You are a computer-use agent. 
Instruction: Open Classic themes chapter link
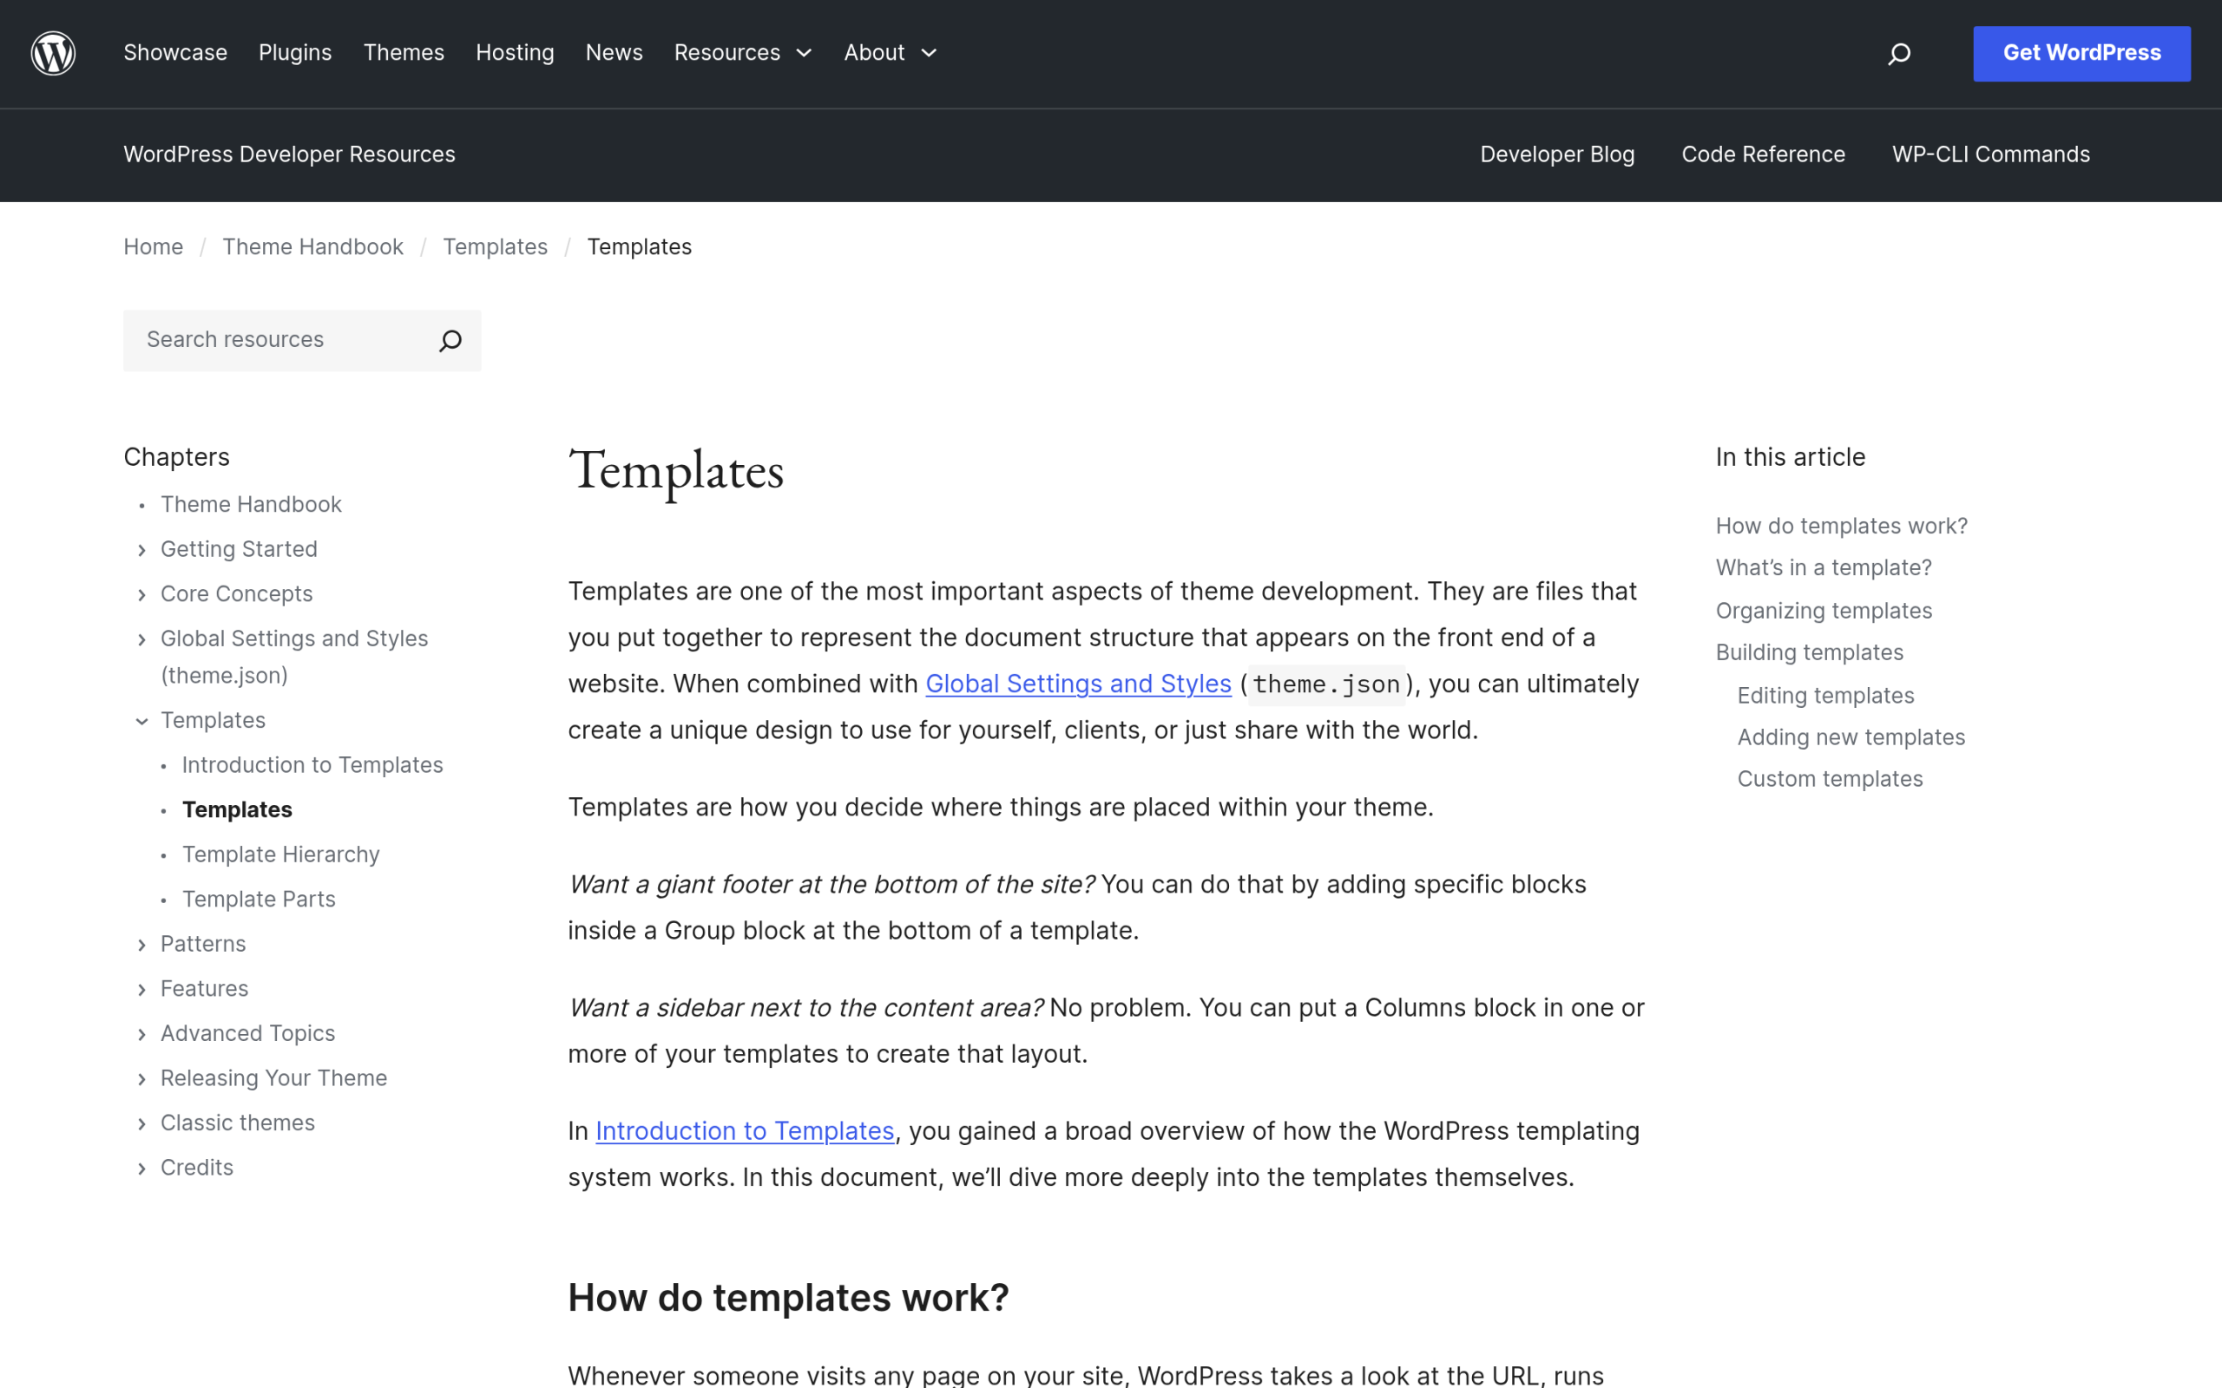click(x=238, y=1123)
